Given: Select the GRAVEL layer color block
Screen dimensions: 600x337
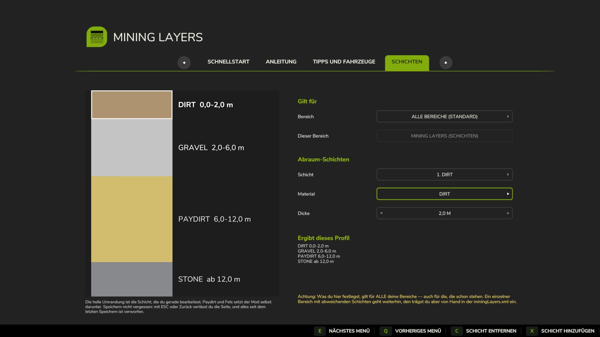Looking at the screenshot, I should tap(132, 148).
